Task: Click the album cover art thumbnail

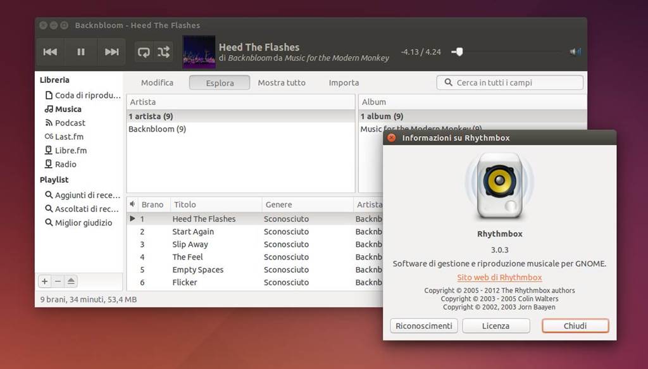Action: (x=199, y=52)
